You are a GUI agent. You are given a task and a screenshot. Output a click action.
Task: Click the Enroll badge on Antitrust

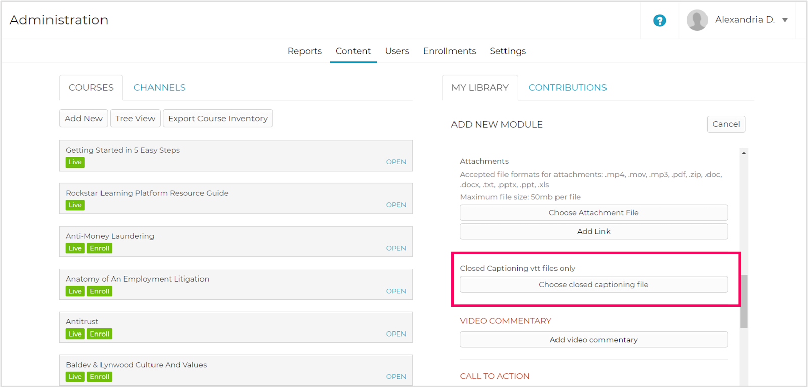point(99,334)
